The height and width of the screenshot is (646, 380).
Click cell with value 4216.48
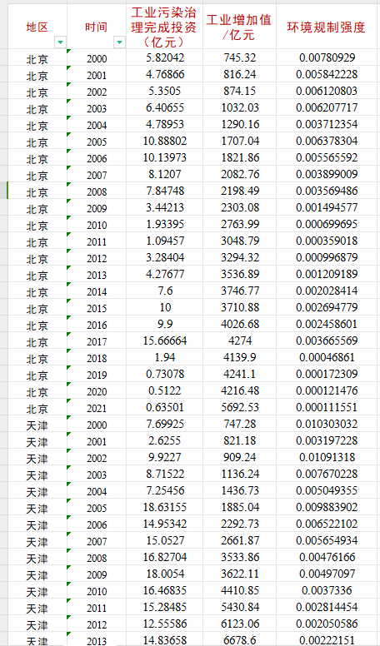239,391
